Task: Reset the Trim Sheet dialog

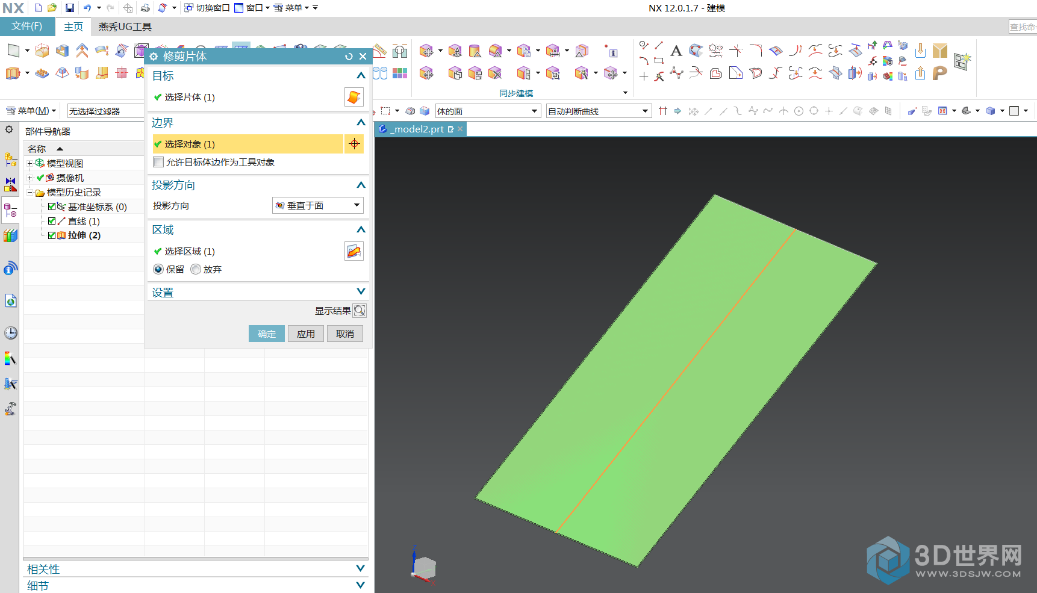Action: tap(349, 56)
